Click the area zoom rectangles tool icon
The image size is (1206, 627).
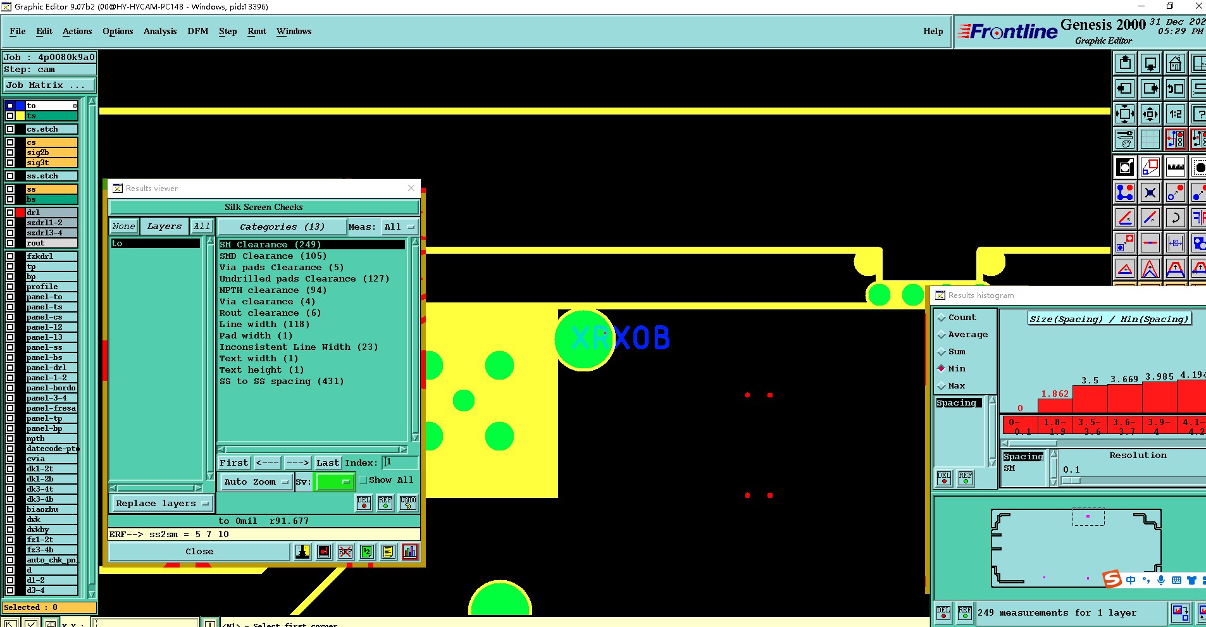coord(1150,167)
